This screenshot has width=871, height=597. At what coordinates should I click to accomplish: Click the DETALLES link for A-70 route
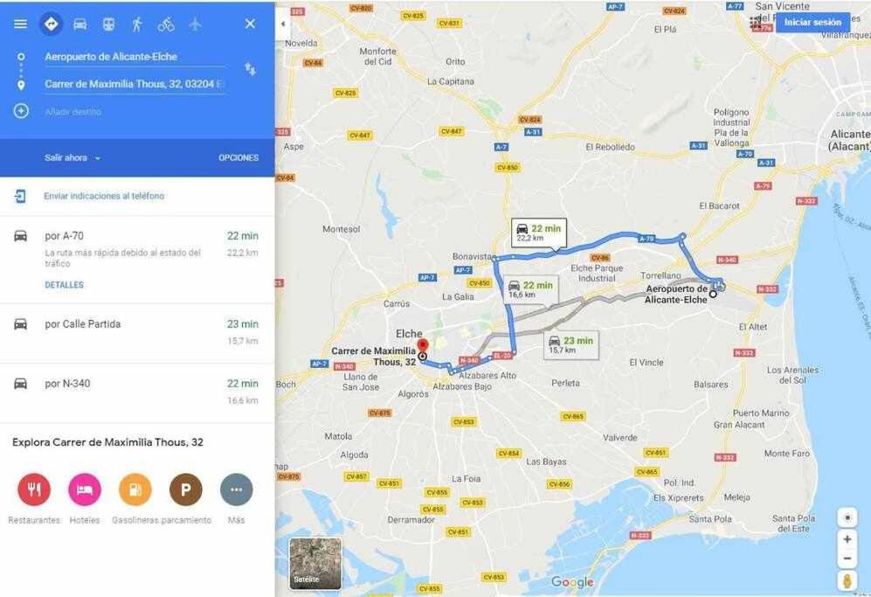point(65,285)
